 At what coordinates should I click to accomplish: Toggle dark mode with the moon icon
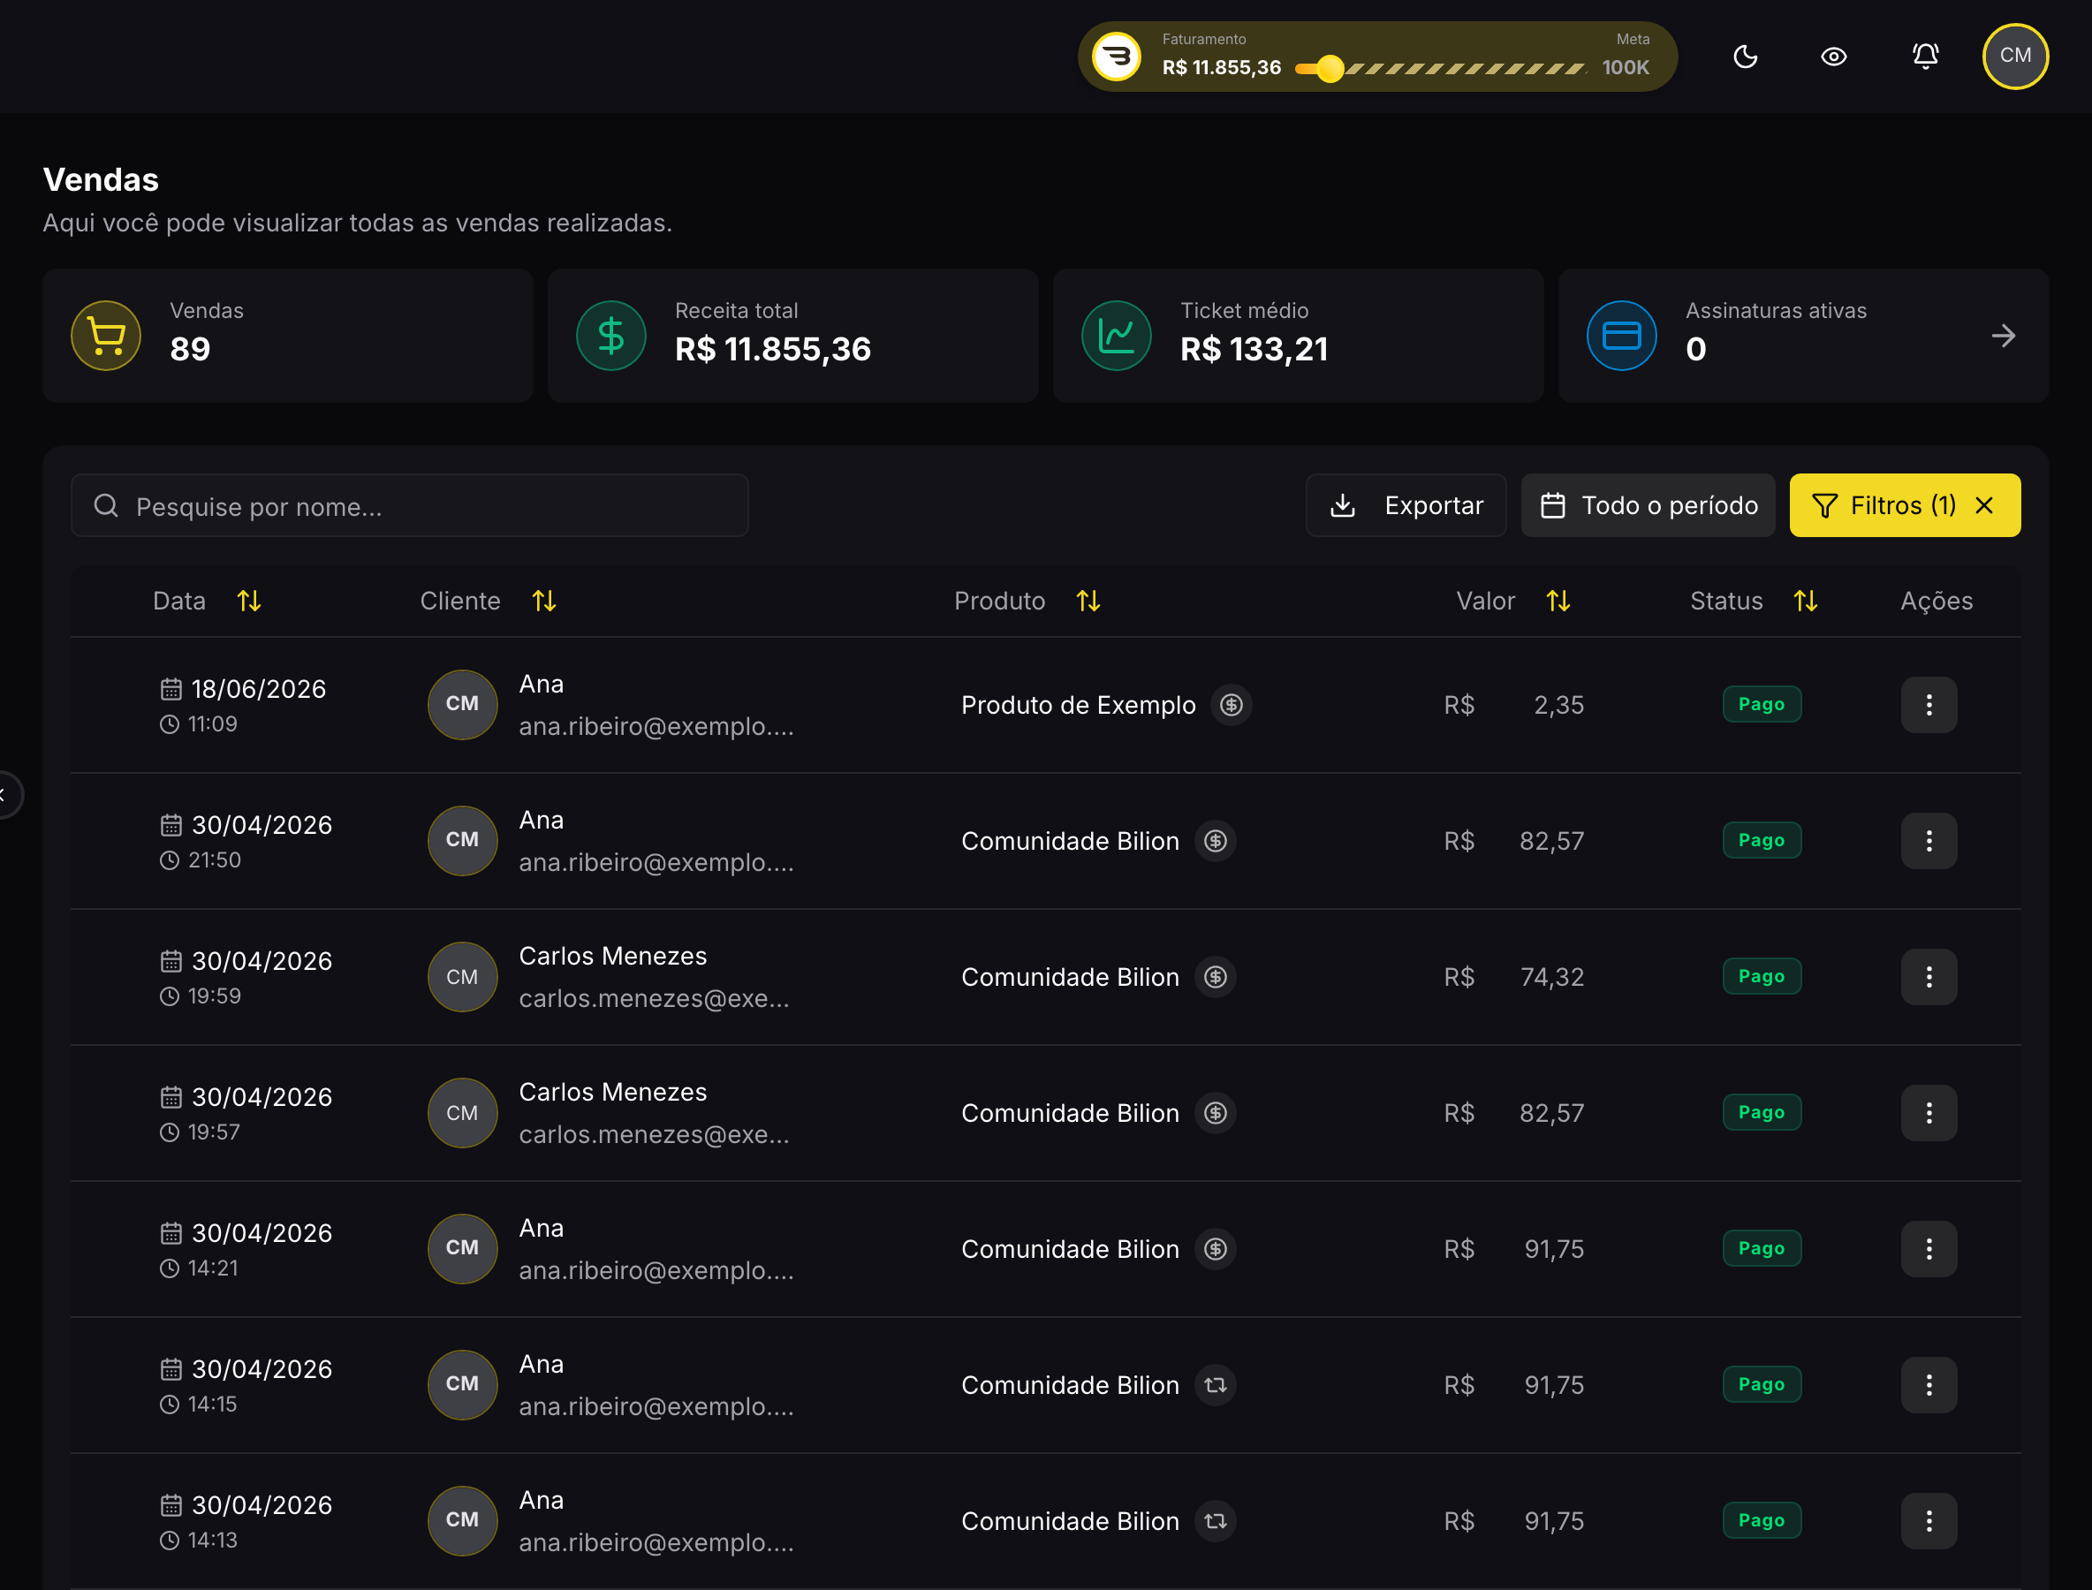[1745, 57]
